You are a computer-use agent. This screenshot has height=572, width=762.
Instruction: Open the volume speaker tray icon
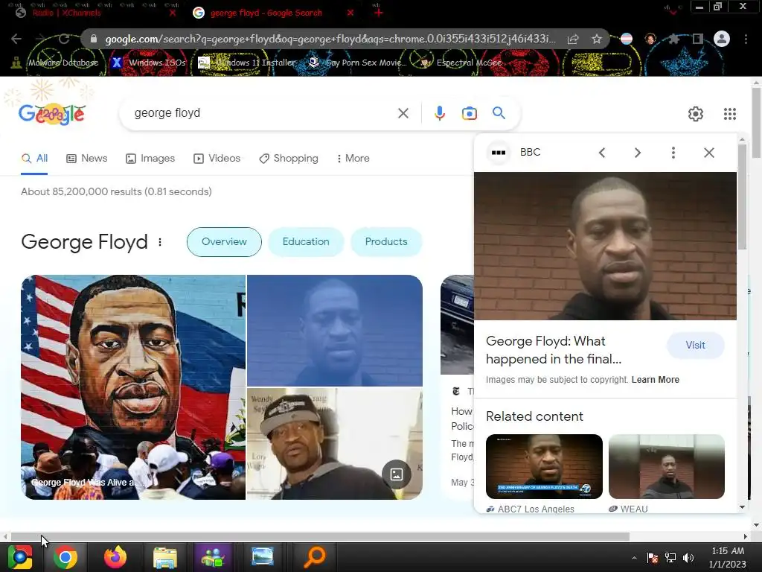point(688,558)
